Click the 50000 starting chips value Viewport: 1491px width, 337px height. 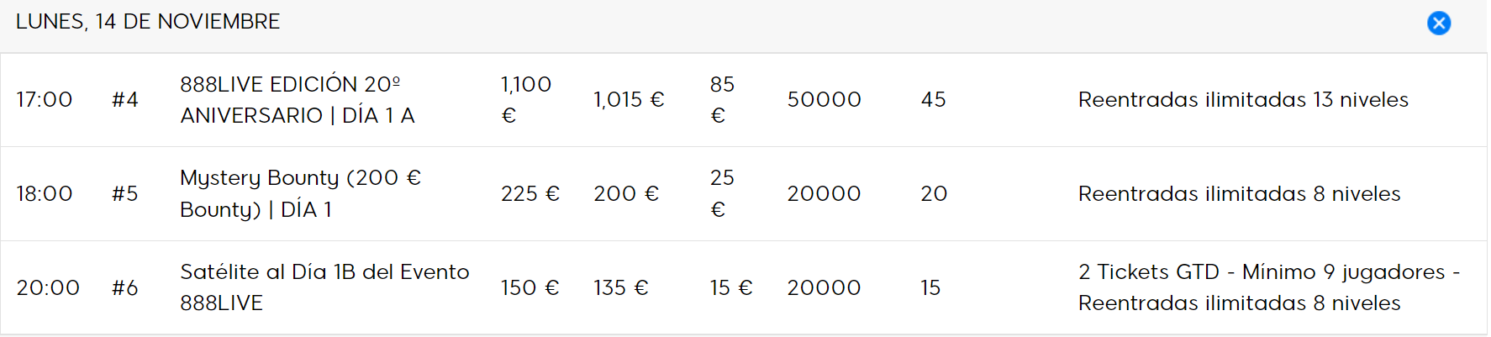tap(825, 100)
